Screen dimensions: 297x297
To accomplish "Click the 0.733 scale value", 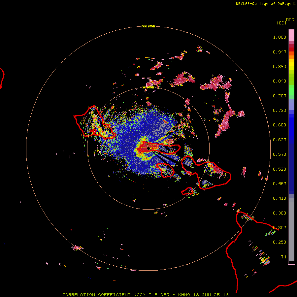I will [280, 111].
